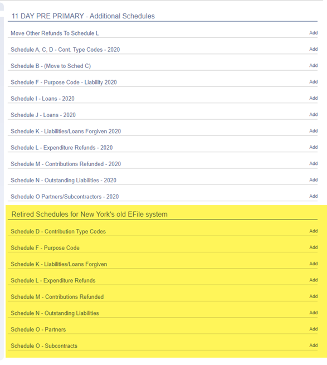This screenshot has width=327, height=365.
Task: Add Schedule N Outstanding Liabilities 2020
Action: pyautogui.click(x=313, y=179)
